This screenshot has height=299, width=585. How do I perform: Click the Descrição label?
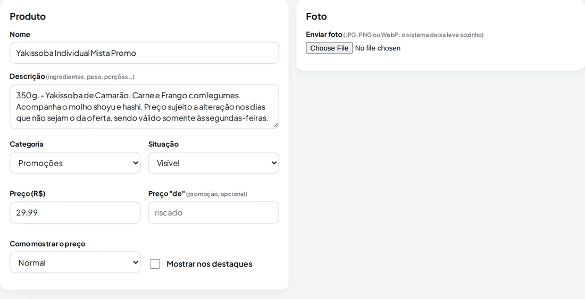(x=27, y=76)
